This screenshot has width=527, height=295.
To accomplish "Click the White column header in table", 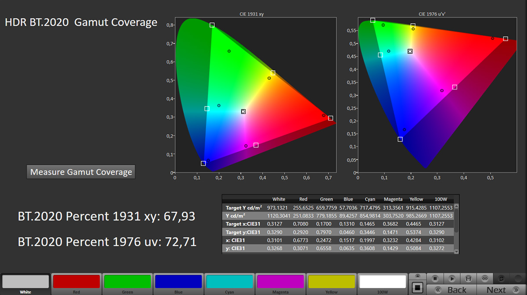I will pyautogui.click(x=278, y=199).
